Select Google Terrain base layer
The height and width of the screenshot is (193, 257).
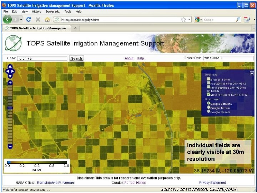coord(208,107)
